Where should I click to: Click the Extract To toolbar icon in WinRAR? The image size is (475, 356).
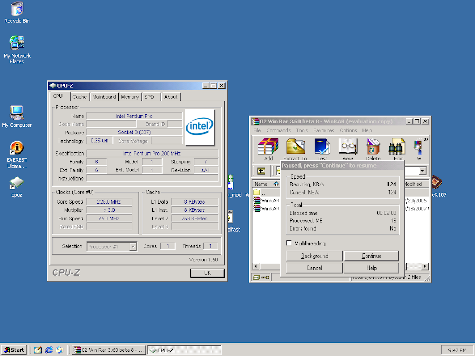pyautogui.click(x=295, y=149)
